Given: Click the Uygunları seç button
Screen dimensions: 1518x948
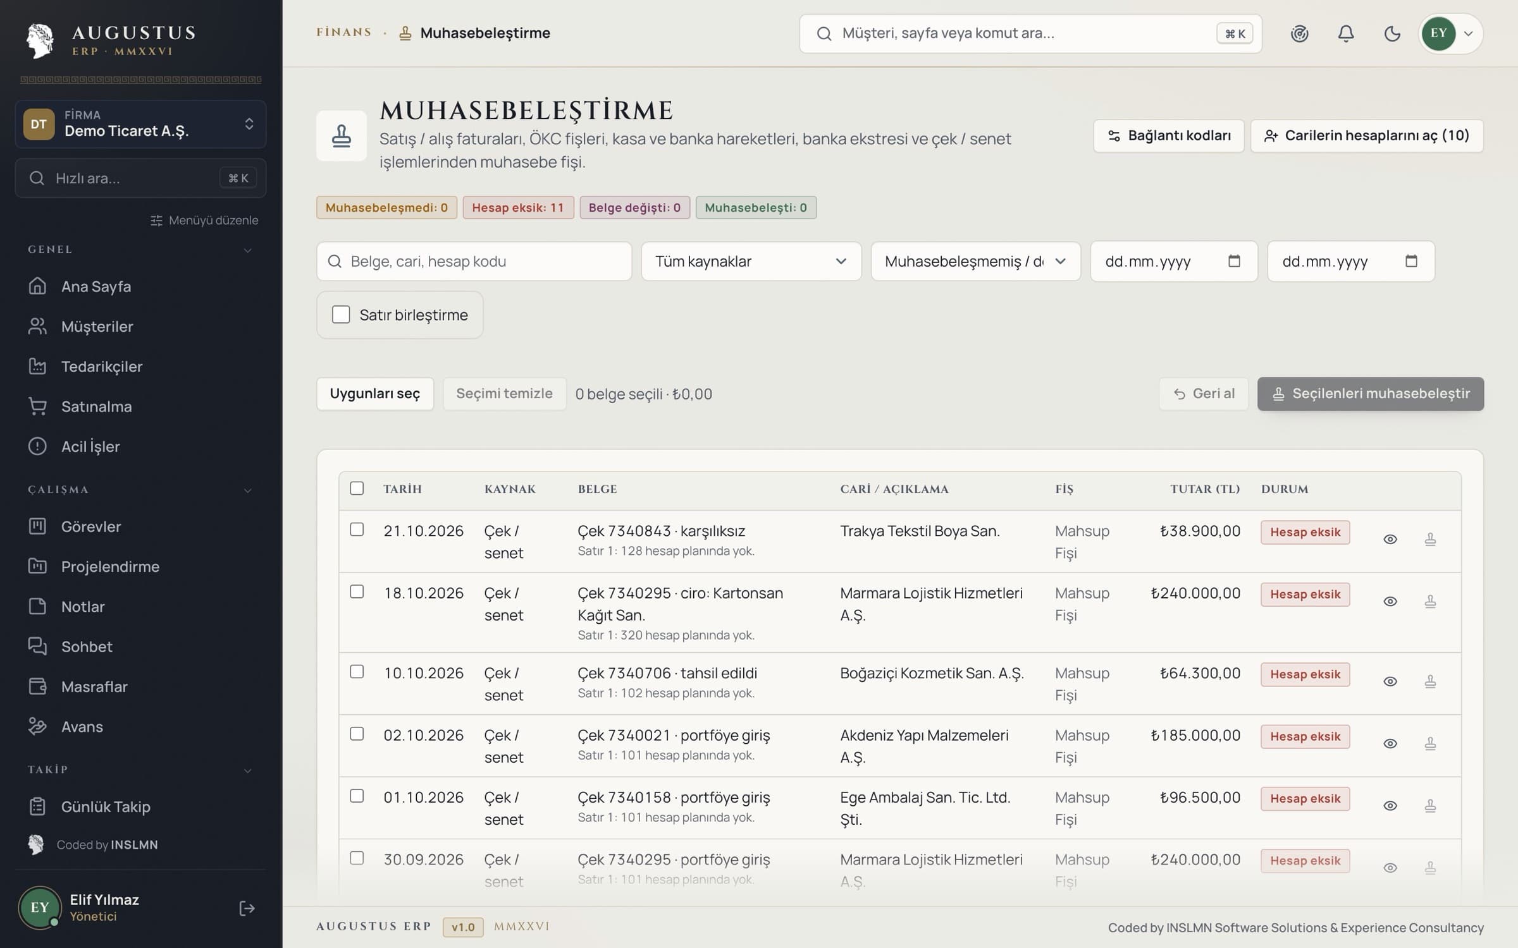Looking at the screenshot, I should pyautogui.click(x=375, y=394).
